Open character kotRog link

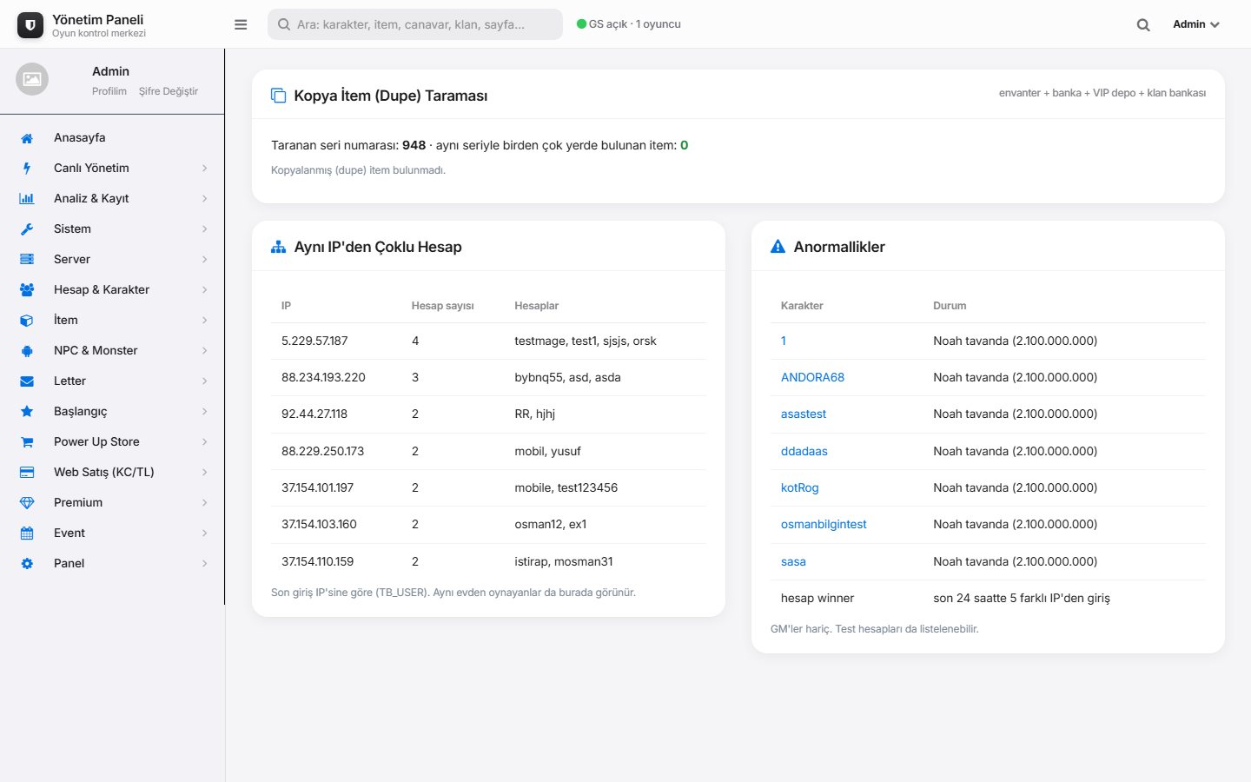click(799, 488)
